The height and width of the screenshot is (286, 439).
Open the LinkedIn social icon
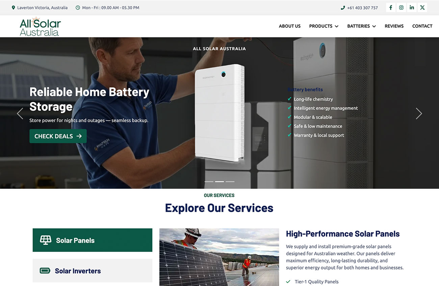point(412,7)
